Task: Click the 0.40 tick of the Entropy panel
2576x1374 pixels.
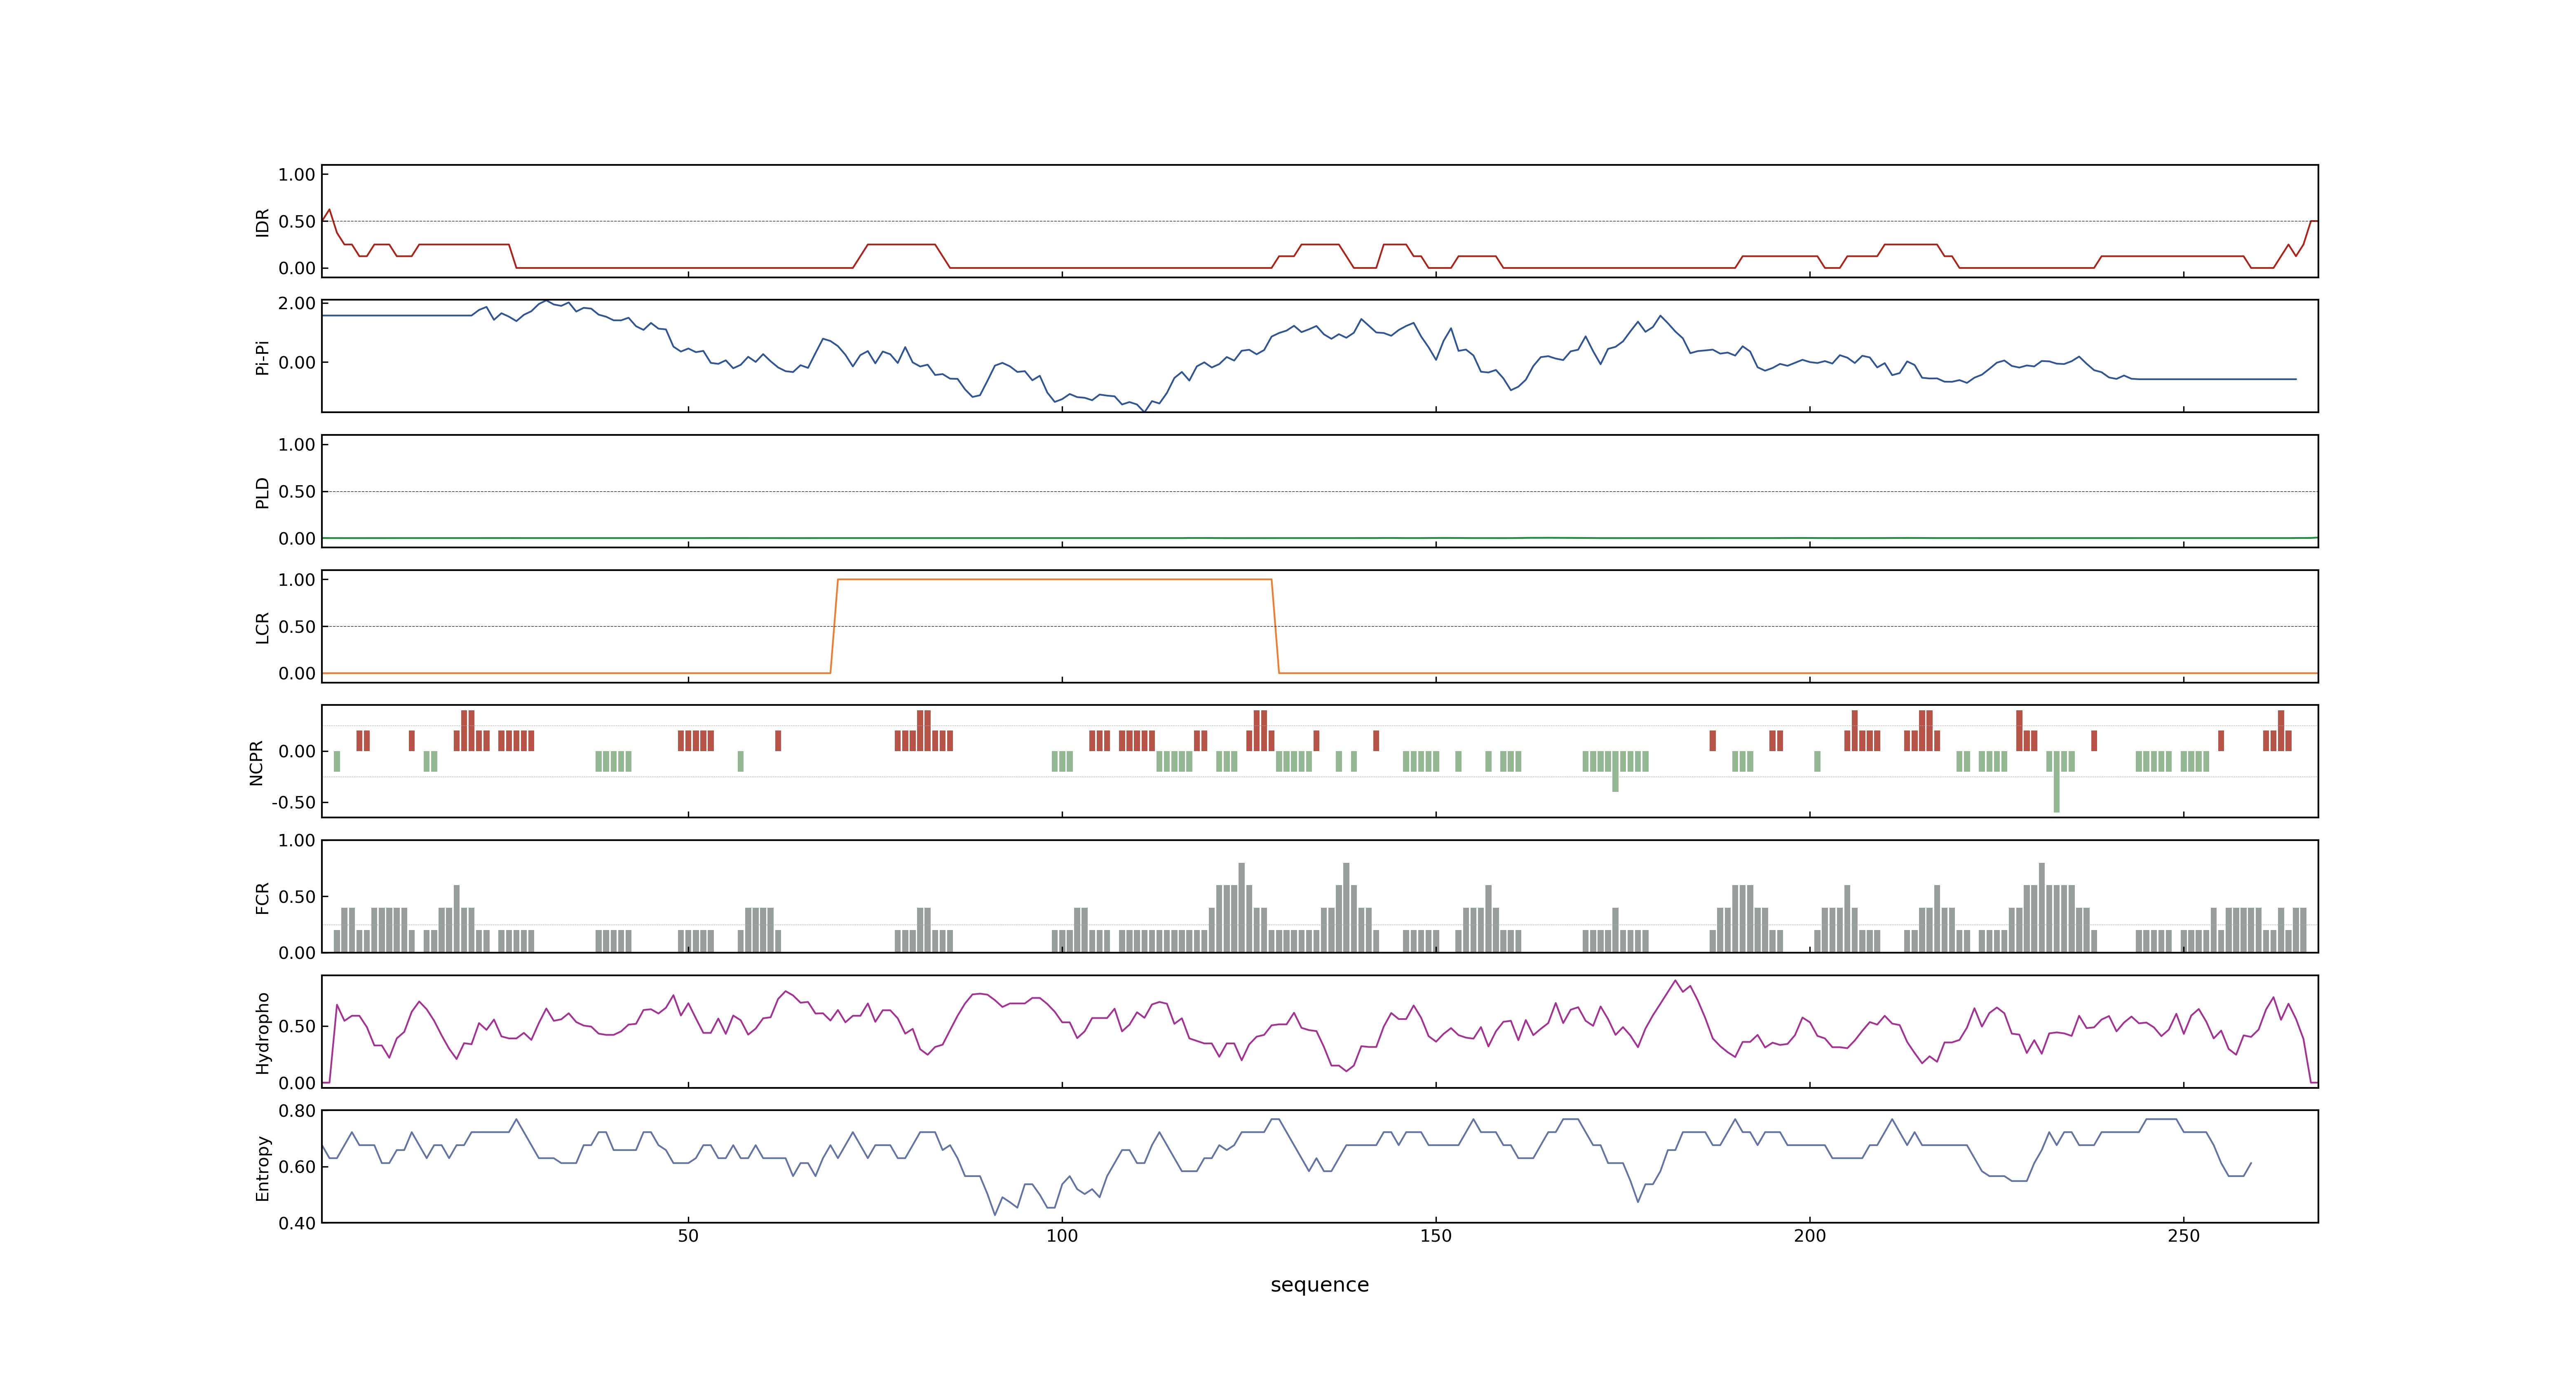Action: pyautogui.click(x=297, y=1223)
